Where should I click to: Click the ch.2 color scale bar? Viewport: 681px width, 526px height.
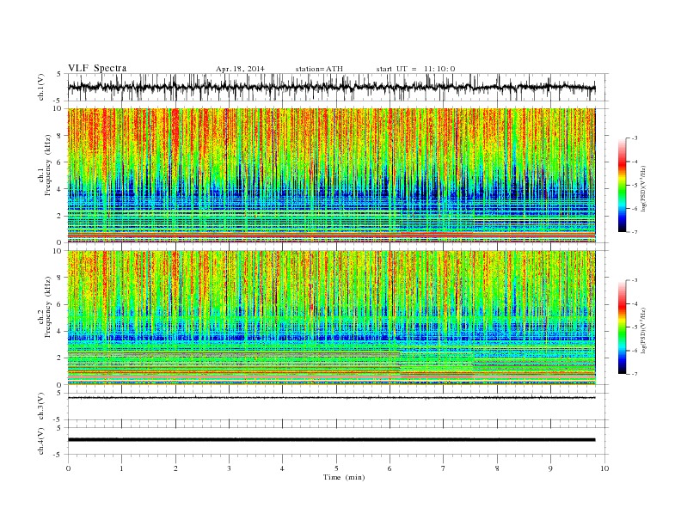point(622,327)
